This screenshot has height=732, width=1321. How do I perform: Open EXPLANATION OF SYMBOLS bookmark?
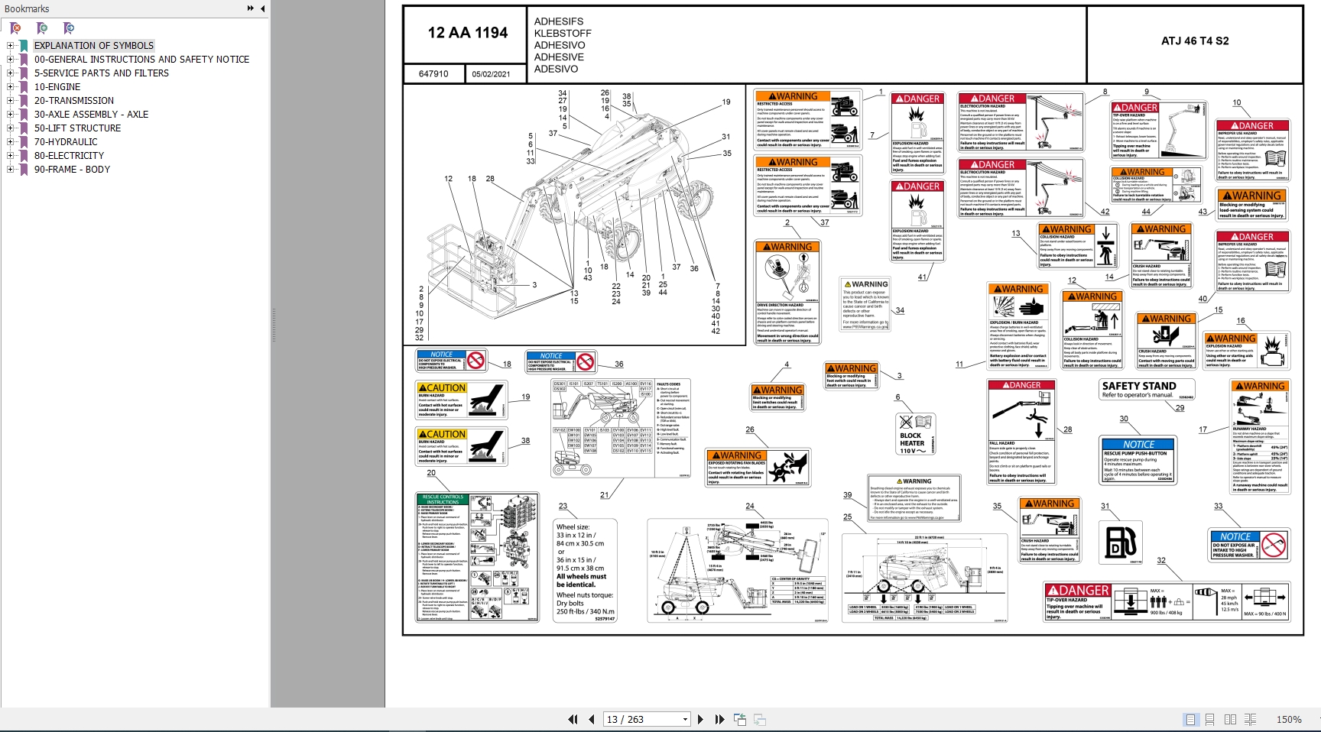94,46
